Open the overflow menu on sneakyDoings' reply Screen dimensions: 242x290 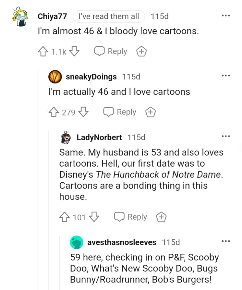pos(226,75)
